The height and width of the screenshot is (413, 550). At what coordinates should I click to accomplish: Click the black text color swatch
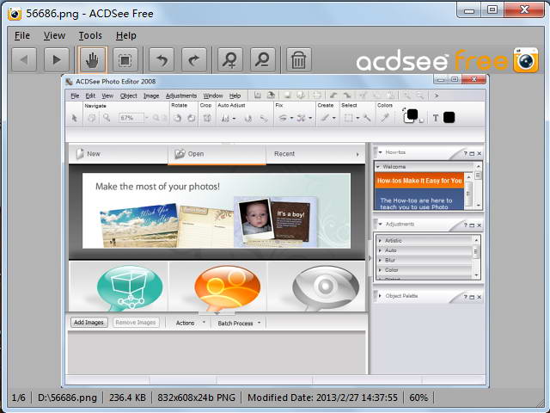pos(449,117)
